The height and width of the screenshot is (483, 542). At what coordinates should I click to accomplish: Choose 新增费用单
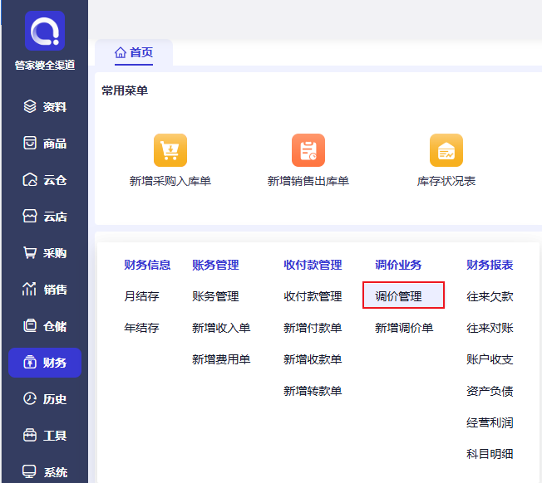pyautogui.click(x=221, y=359)
